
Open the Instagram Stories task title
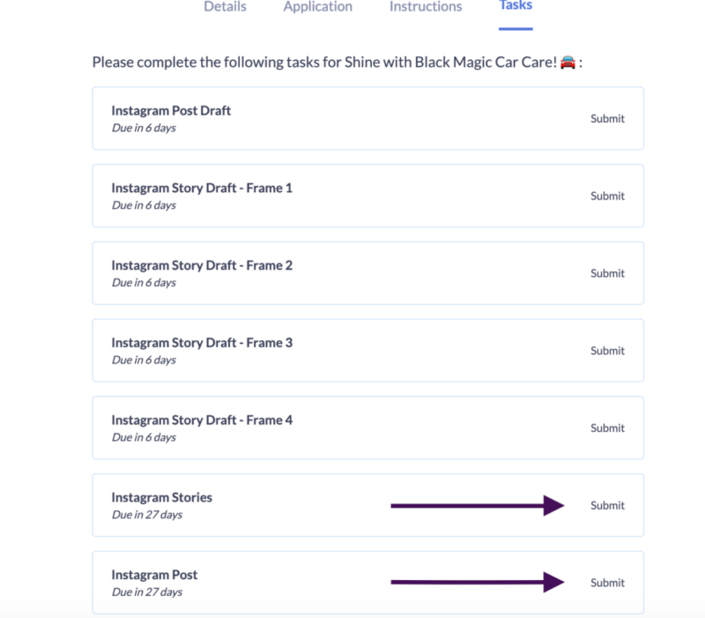pos(162,497)
